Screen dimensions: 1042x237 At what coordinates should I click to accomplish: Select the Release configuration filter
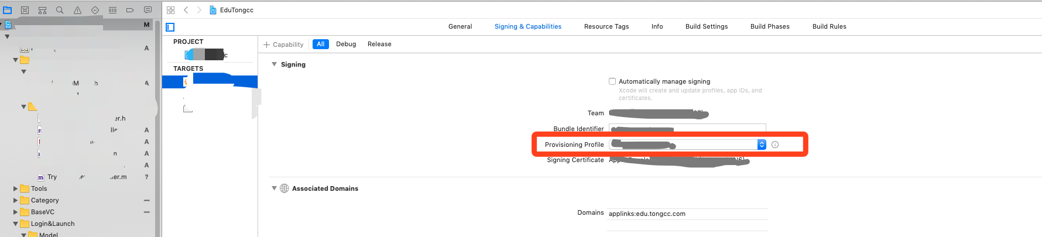379,44
